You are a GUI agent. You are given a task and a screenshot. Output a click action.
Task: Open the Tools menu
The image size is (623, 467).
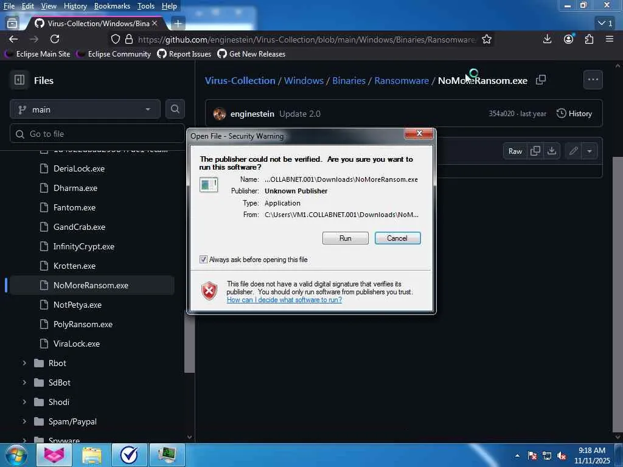(146, 6)
